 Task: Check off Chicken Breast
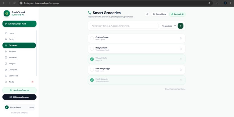click(x=92, y=39)
